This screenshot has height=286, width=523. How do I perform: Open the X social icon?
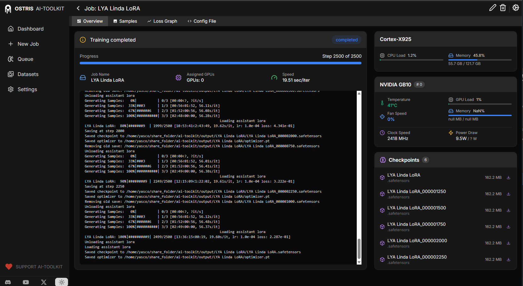43,282
